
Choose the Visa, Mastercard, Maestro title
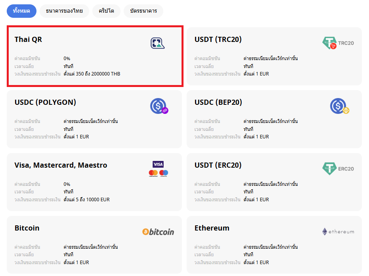click(x=61, y=165)
